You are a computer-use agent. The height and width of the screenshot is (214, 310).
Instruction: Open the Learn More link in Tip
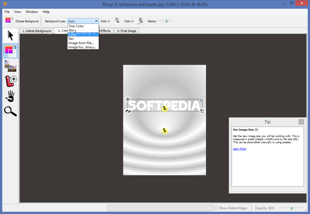click(x=240, y=149)
